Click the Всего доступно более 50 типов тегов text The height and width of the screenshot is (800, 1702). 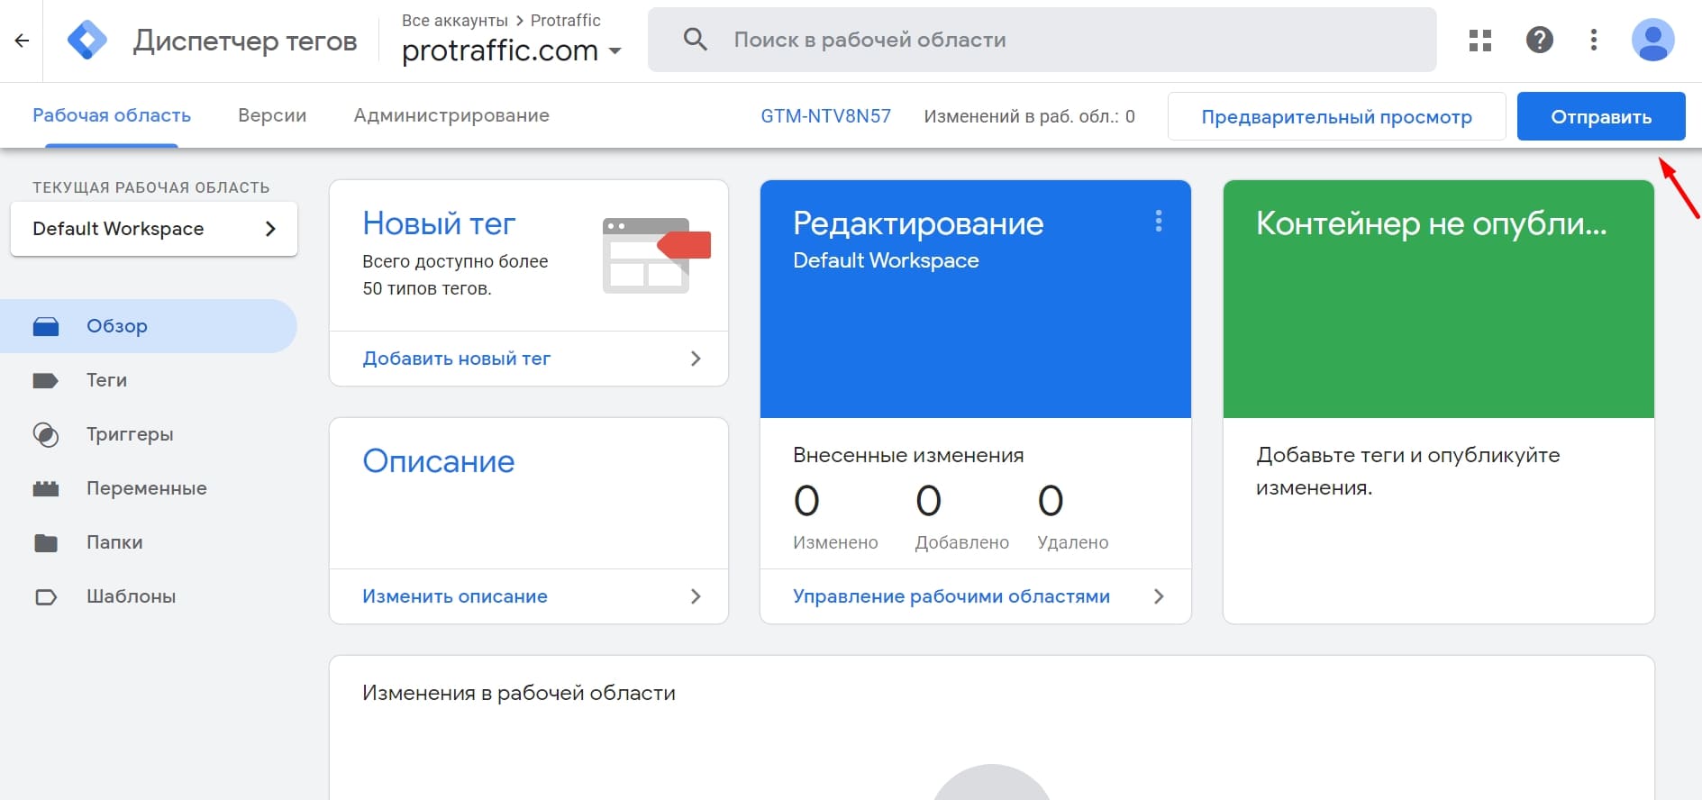point(455,275)
